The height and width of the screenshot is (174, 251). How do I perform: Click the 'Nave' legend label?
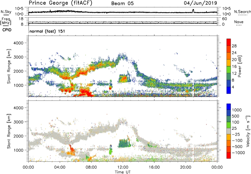(x=239, y=22)
